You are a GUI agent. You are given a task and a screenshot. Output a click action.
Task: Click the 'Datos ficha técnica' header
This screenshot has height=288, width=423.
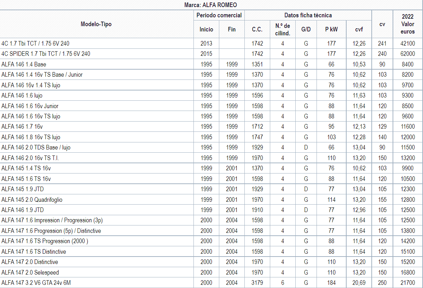[x=308, y=15]
